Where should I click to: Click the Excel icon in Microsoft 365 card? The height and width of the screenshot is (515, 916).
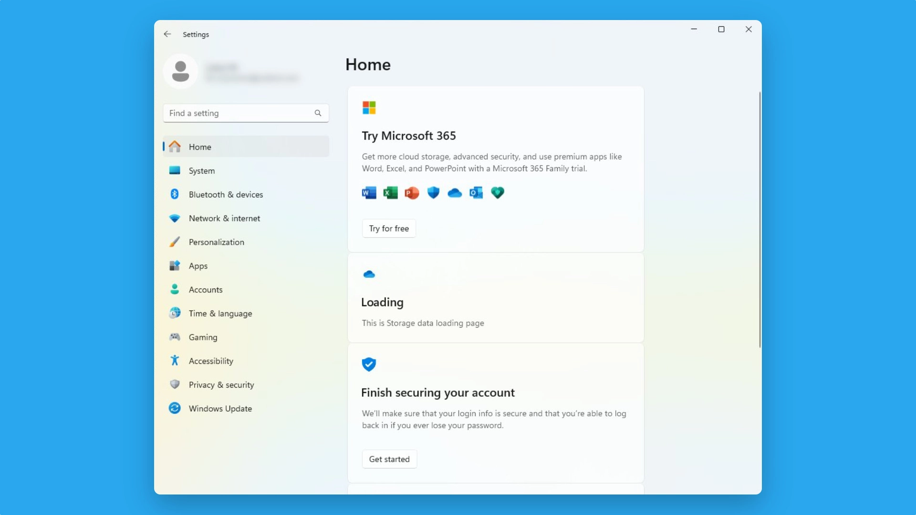click(x=390, y=193)
